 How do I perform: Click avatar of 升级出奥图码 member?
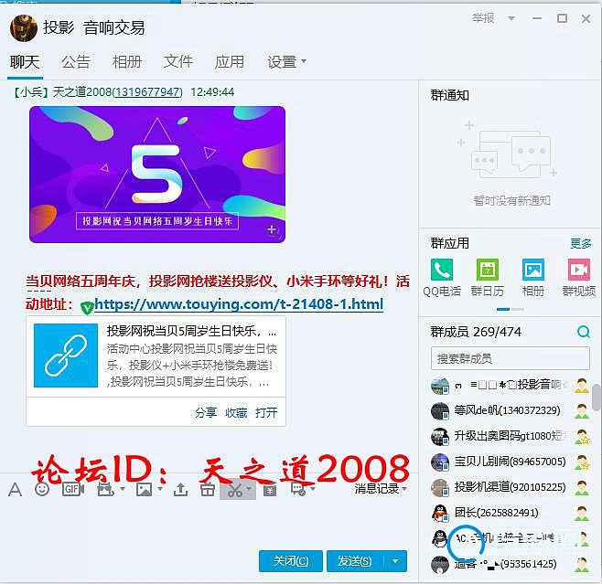(440, 436)
